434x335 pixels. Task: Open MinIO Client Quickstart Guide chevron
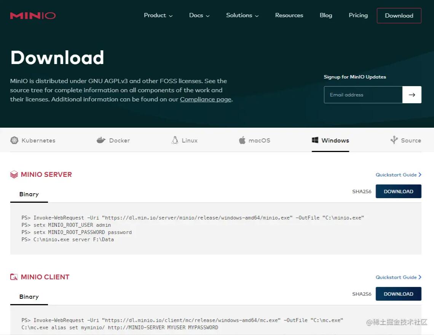(x=420, y=277)
